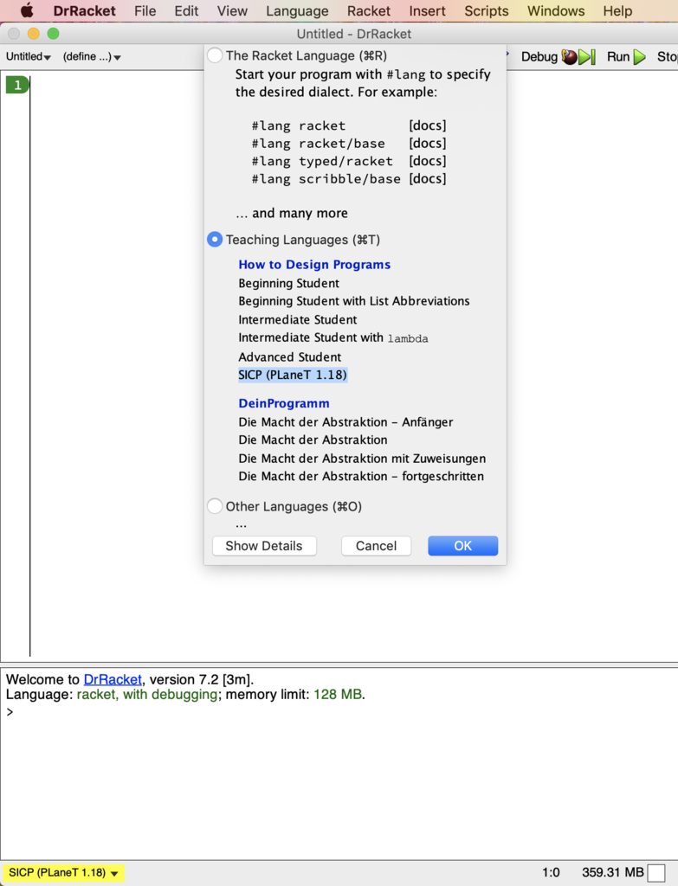The width and height of the screenshot is (678, 886).
Task: Open the Scripts menu
Action: 487,10
